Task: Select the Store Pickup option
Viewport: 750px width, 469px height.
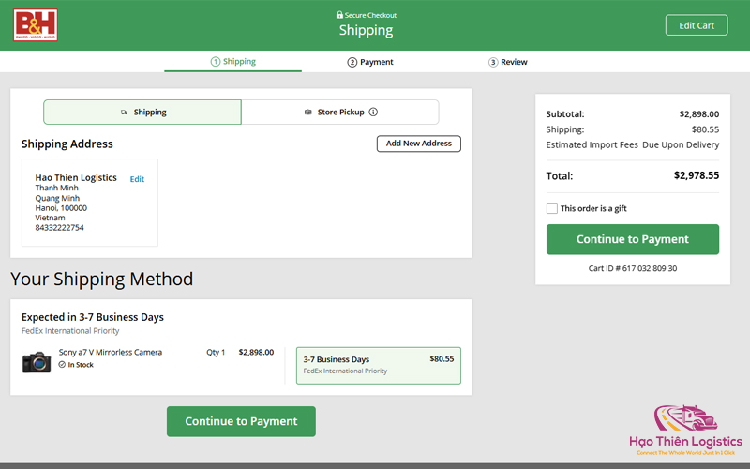Action: [x=340, y=112]
